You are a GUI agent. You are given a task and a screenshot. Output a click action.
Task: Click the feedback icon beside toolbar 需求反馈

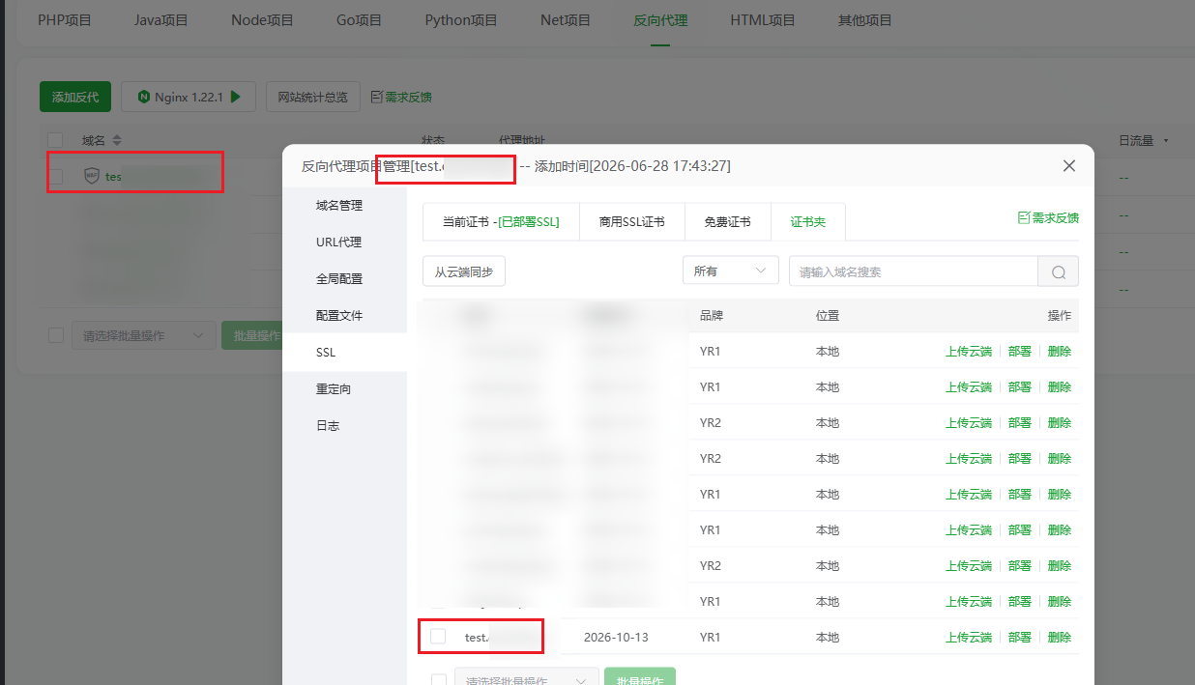(377, 97)
